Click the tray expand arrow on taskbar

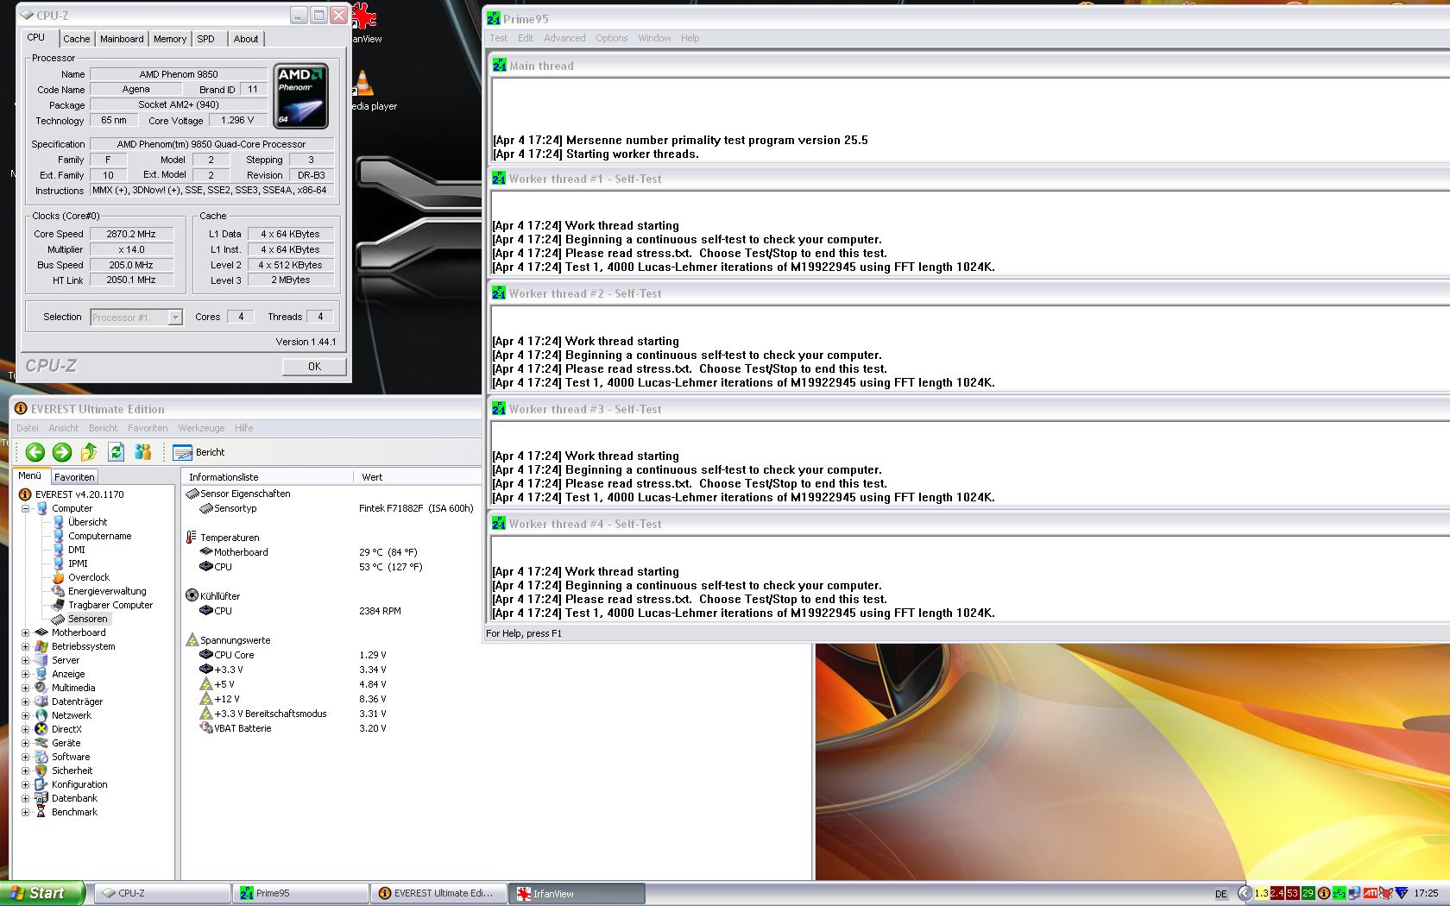pyautogui.click(x=1244, y=893)
